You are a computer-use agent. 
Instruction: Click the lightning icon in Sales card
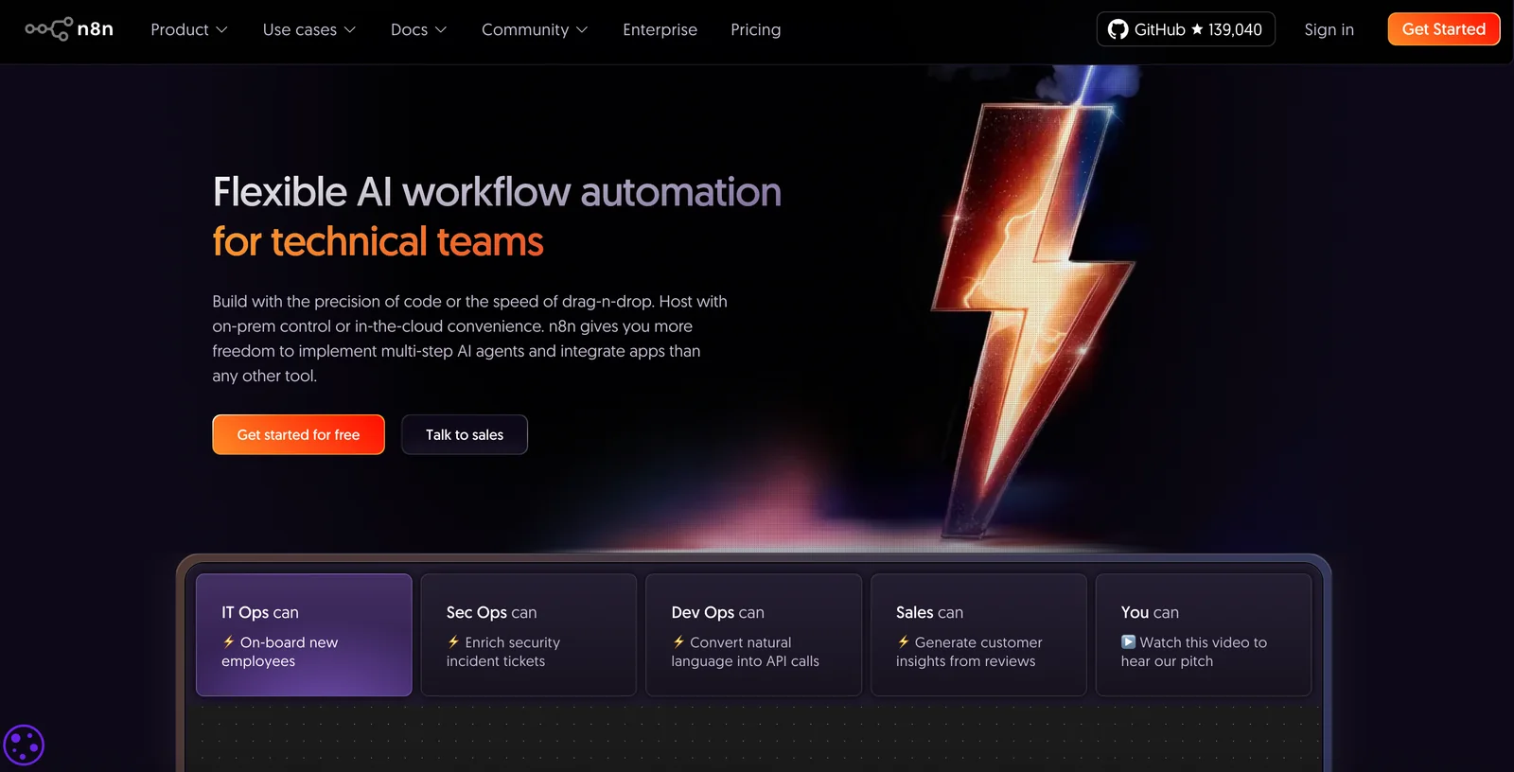click(903, 641)
